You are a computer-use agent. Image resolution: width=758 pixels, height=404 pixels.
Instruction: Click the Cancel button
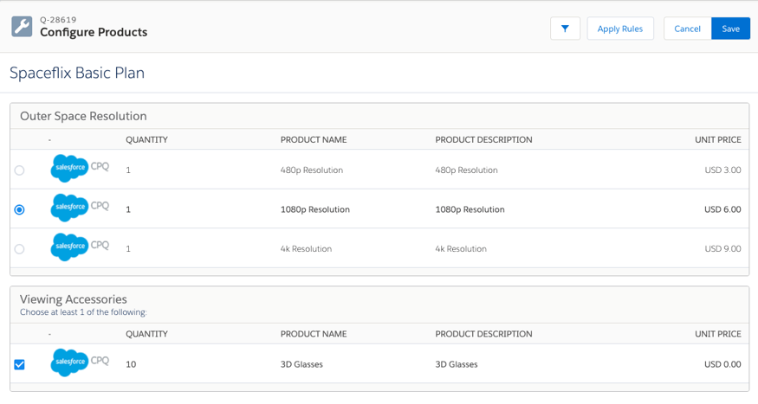[x=687, y=29]
